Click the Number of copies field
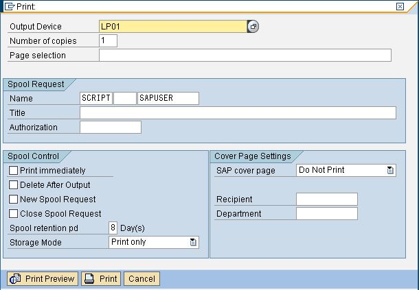The width and height of the screenshot is (419, 290). tap(108, 41)
